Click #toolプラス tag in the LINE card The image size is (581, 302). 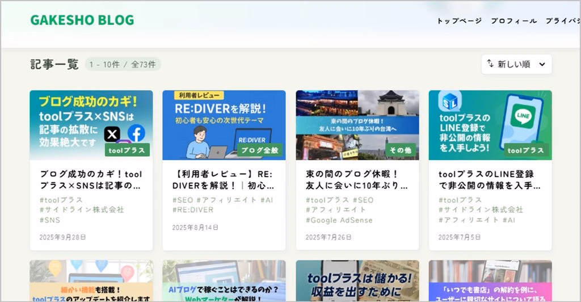460,200
